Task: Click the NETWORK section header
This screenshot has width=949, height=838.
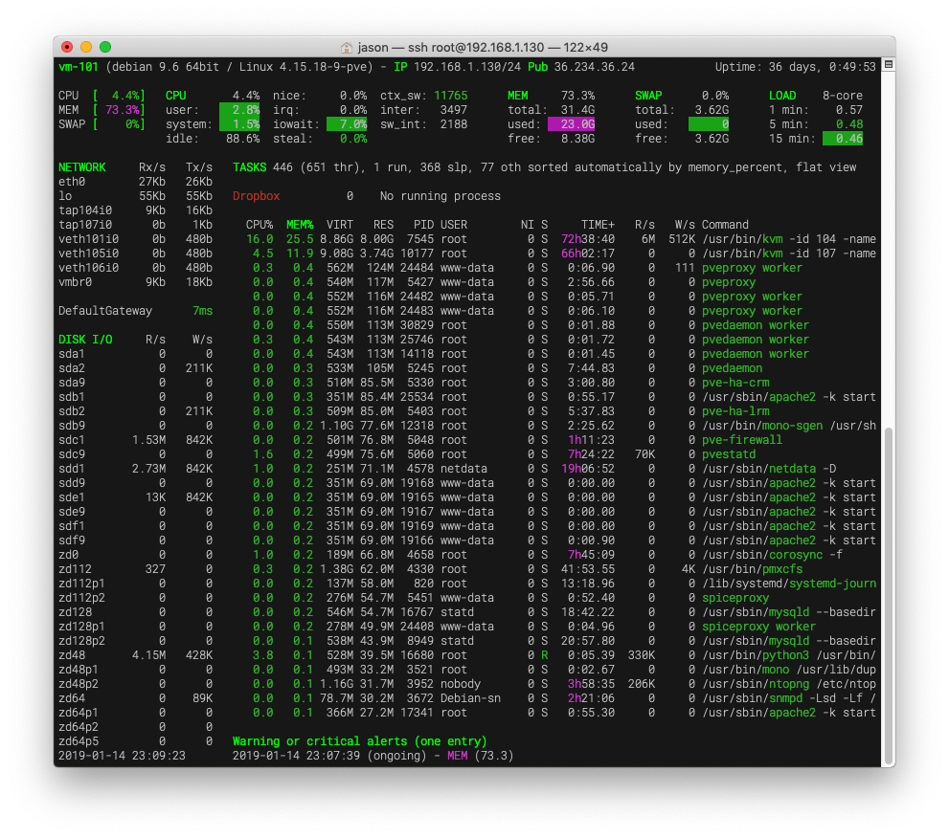Action: (81, 166)
